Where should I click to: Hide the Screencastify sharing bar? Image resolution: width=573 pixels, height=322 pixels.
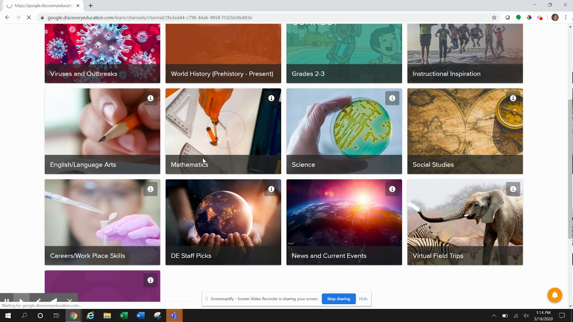click(x=363, y=299)
